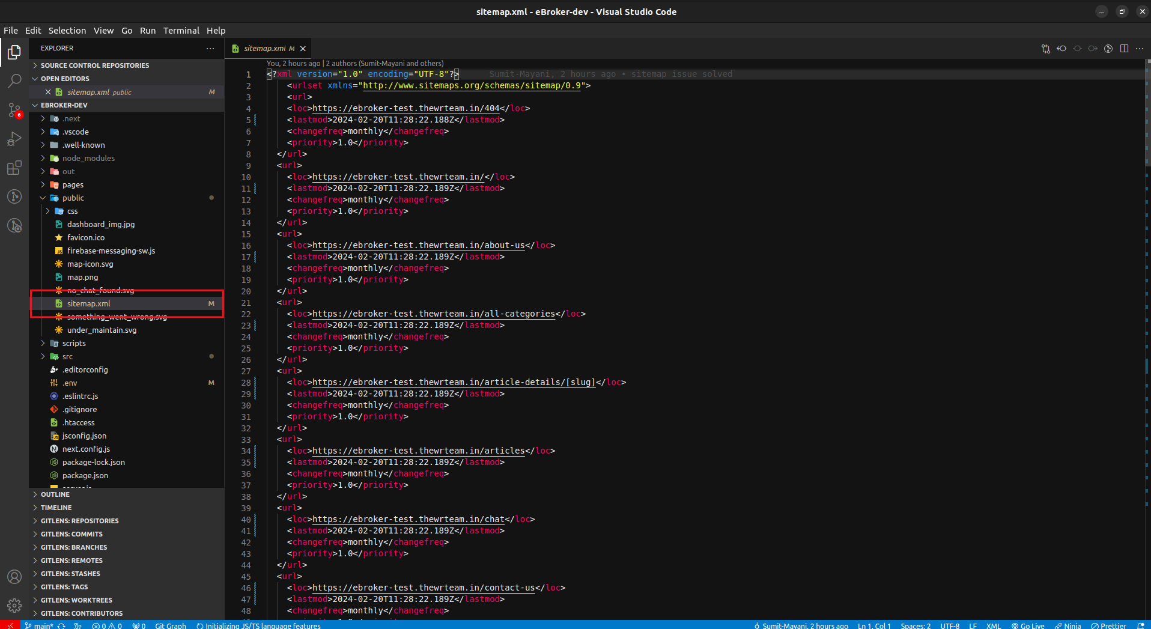Image resolution: width=1151 pixels, height=629 pixels.
Task: Follow the about-us URL link on line 16
Action: coord(419,245)
